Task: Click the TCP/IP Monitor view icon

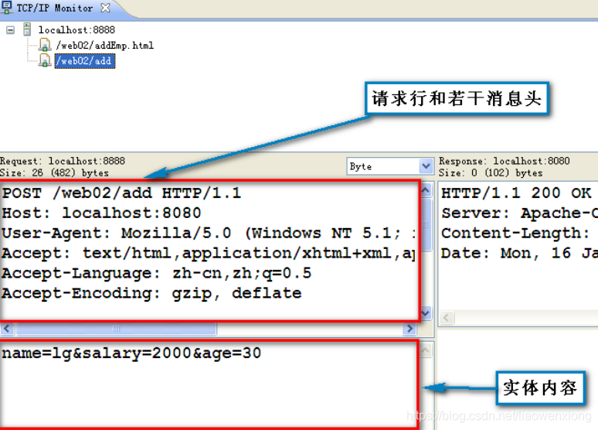Action: click(7, 7)
